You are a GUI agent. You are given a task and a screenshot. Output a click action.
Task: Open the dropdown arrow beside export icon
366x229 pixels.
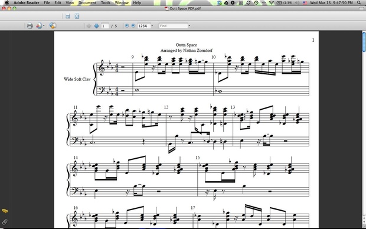(x=44, y=26)
